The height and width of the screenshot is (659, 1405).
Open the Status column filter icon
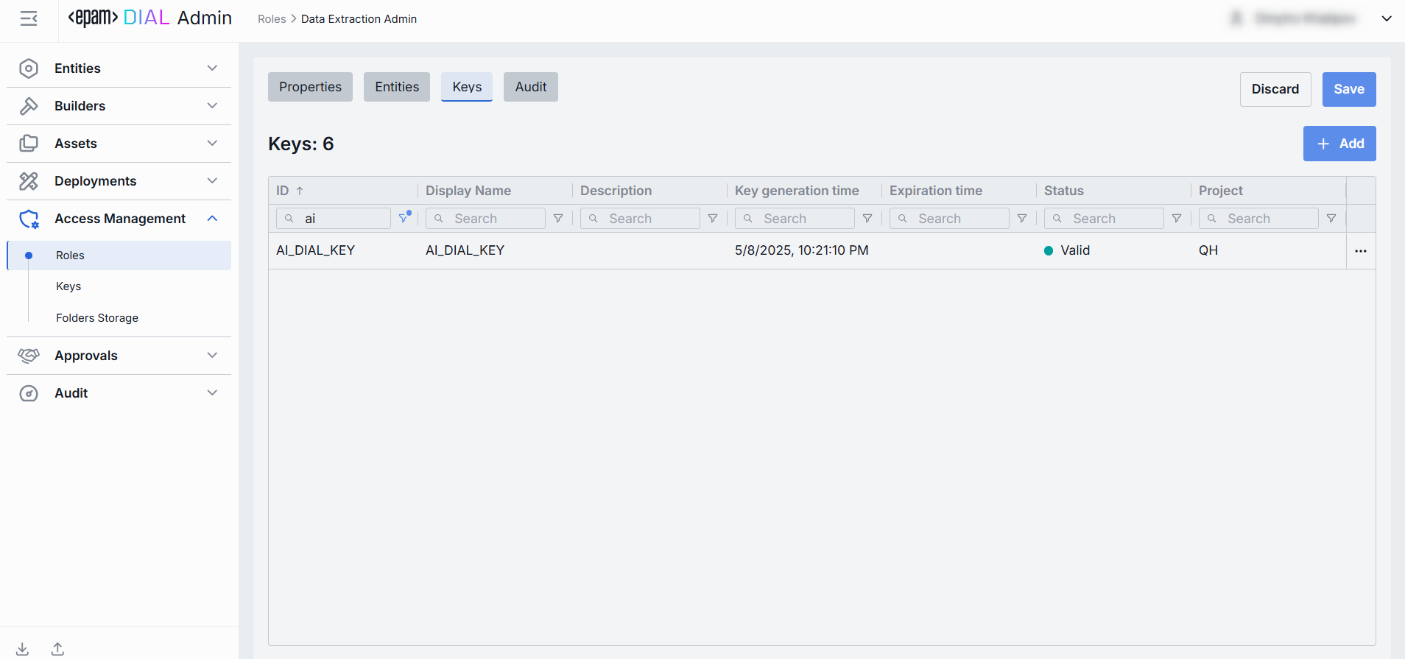(x=1177, y=219)
